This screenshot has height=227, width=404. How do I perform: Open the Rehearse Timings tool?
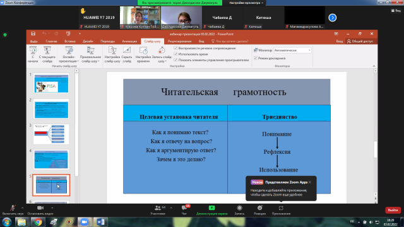click(x=143, y=50)
